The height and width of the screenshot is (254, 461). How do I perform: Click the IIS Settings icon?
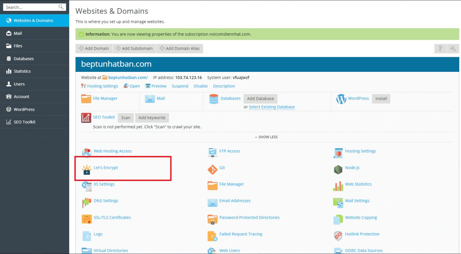[x=86, y=186]
